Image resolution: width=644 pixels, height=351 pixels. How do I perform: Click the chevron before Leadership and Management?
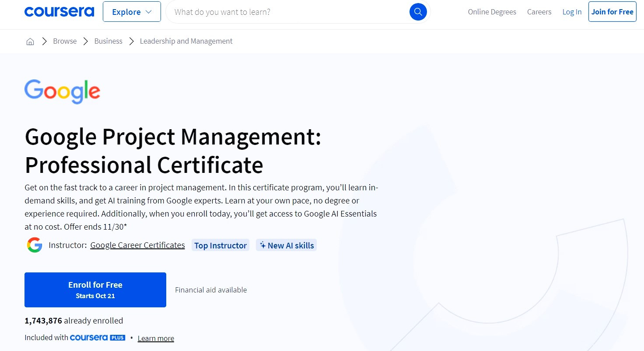click(131, 41)
